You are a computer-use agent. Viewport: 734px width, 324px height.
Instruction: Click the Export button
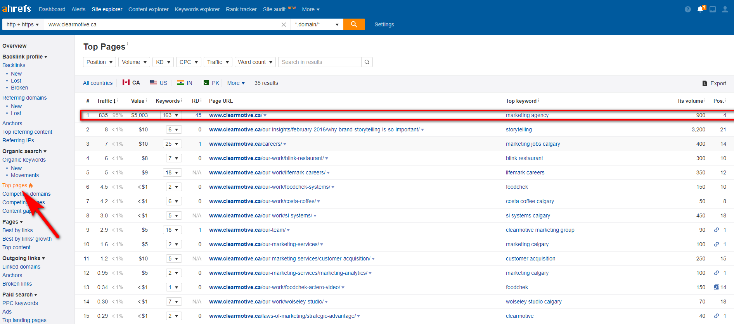coord(714,83)
